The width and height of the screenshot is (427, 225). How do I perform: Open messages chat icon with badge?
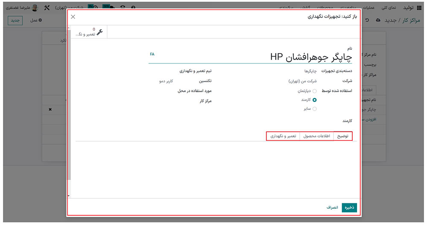tap(112, 7)
